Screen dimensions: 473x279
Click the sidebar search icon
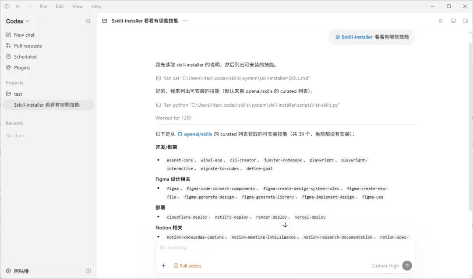tap(88, 21)
